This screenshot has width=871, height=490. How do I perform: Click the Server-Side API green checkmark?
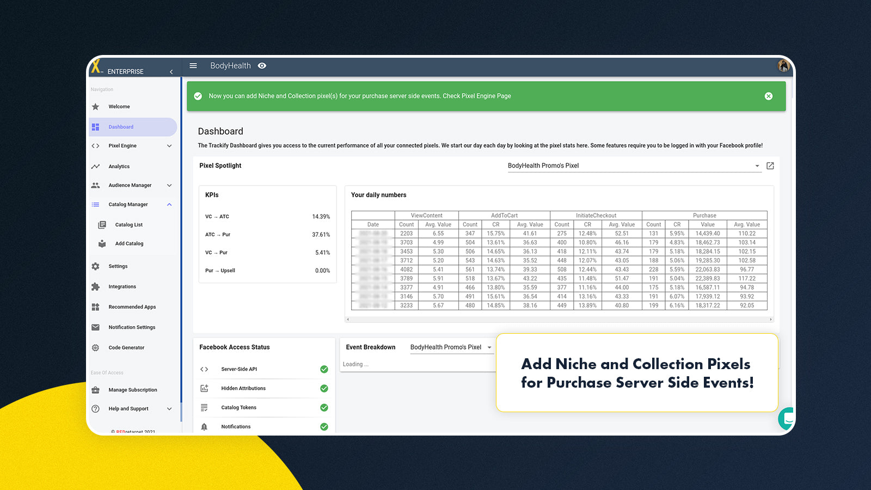click(x=324, y=370)
